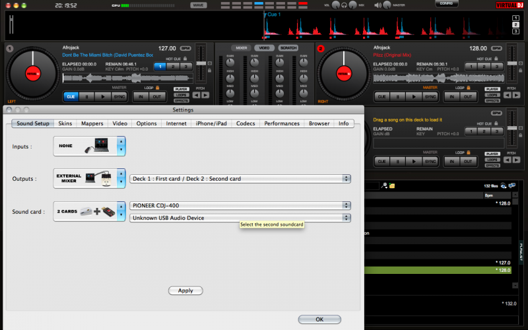The image size is (528, 330).
Task: Click OK in the Settings window
Action: coord(319,319)
